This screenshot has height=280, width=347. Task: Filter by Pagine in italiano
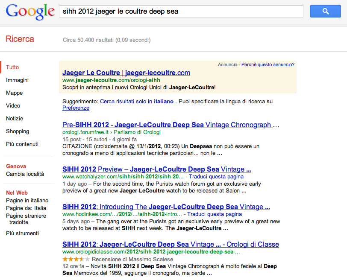27,200
